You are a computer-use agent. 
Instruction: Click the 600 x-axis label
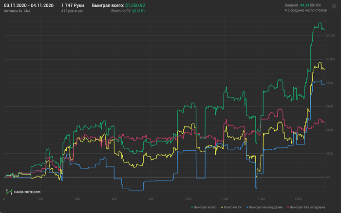tap(114, 199)
